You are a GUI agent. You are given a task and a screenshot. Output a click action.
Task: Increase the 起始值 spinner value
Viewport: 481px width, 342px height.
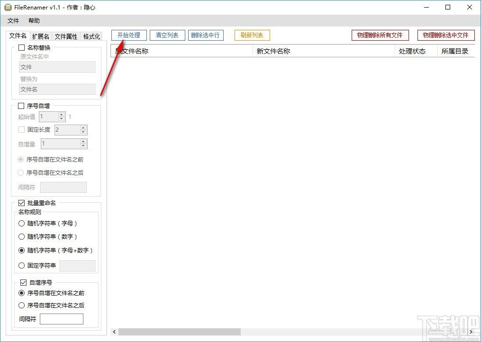point(62,115)
